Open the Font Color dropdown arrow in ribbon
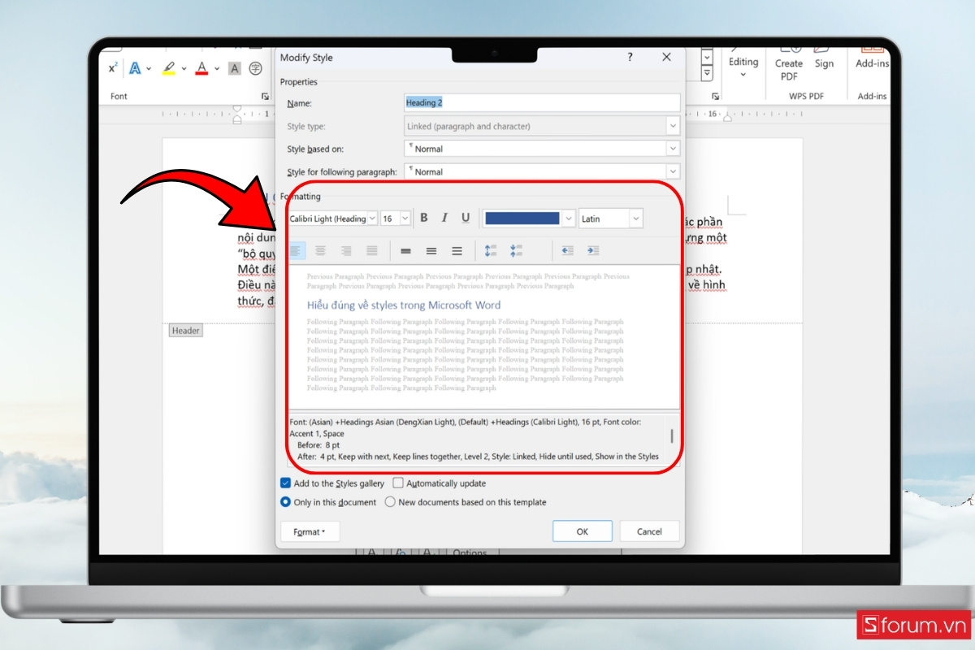This screenshot has height=650, width=975. click(x=216, y=68)
